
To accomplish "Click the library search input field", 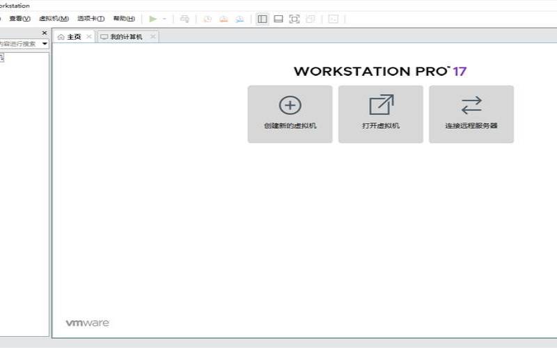I will pos(20,44).
